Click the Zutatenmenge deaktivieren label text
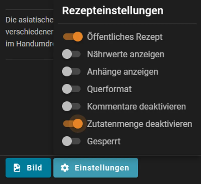 click(x=139, y=124)
